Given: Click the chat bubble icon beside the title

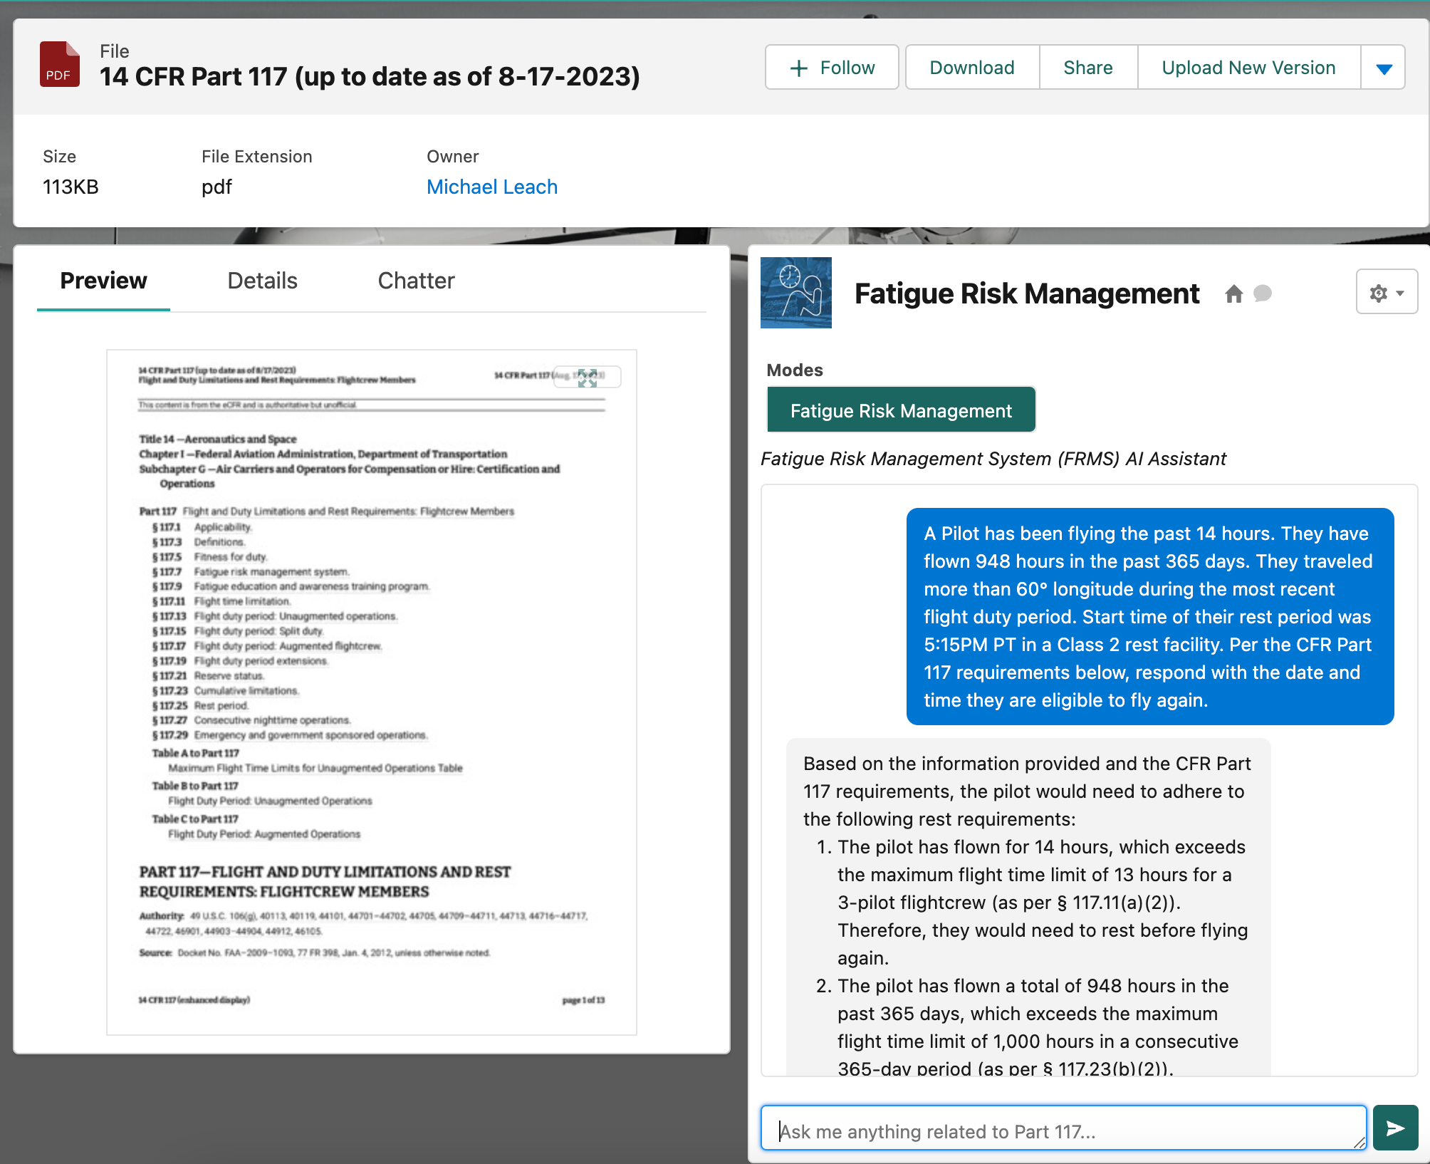Looking at the screenshot, I should 1263,293.
